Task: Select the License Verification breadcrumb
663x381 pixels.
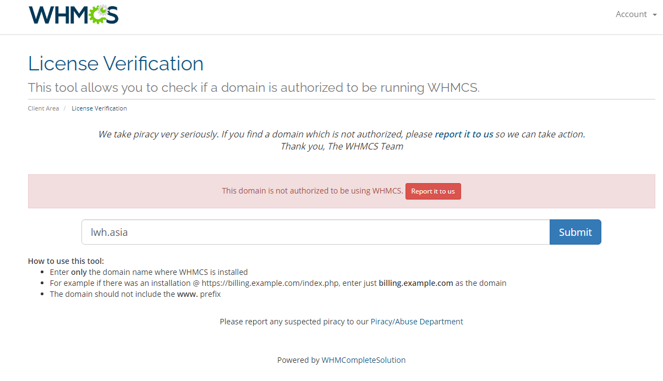Action: click(99, 108)
